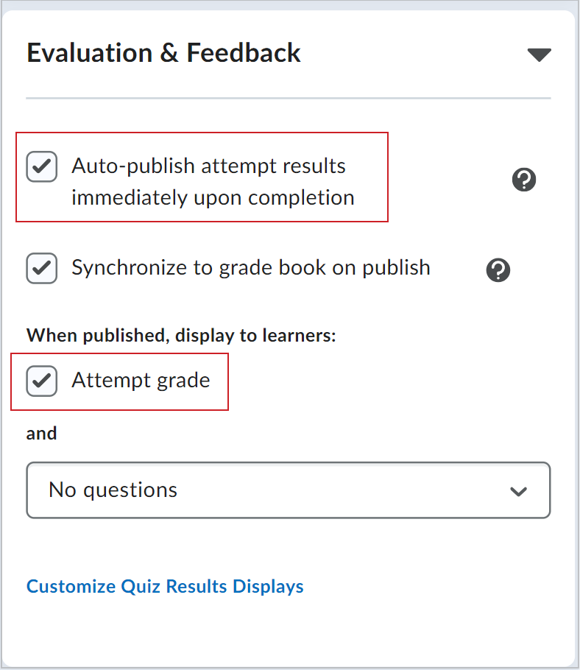Screen dimensions: 580x670
Task: Click the Customize Quiz Results Displays link
Action: pos(165,586)
